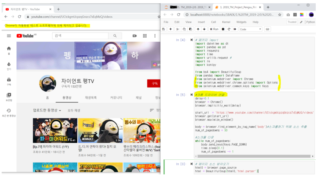Click the 자이언트 펭TV channel avatar
Screen dimensions: 319x176
[x=48, y=83]
